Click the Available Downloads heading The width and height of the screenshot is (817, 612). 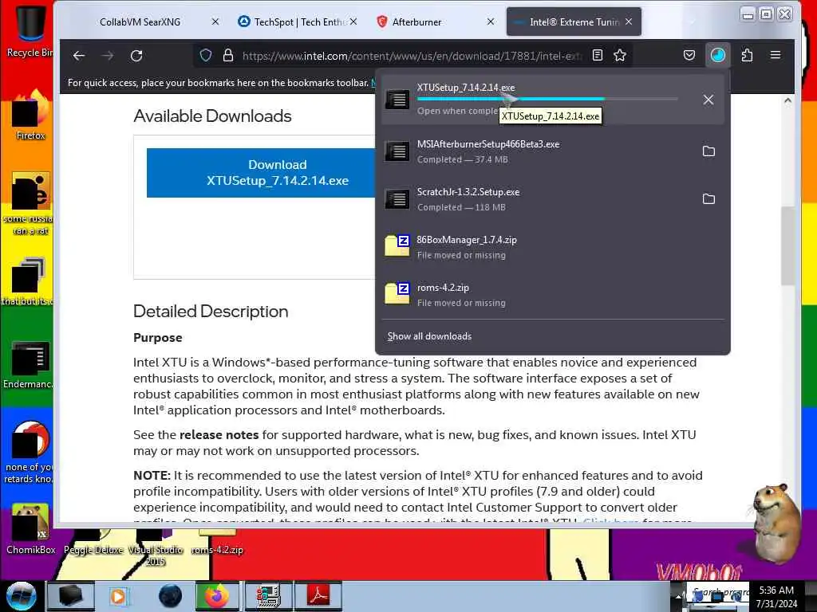(212, 116)
